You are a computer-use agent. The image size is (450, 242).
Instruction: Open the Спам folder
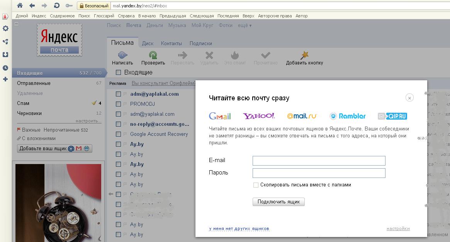(23, 103)
